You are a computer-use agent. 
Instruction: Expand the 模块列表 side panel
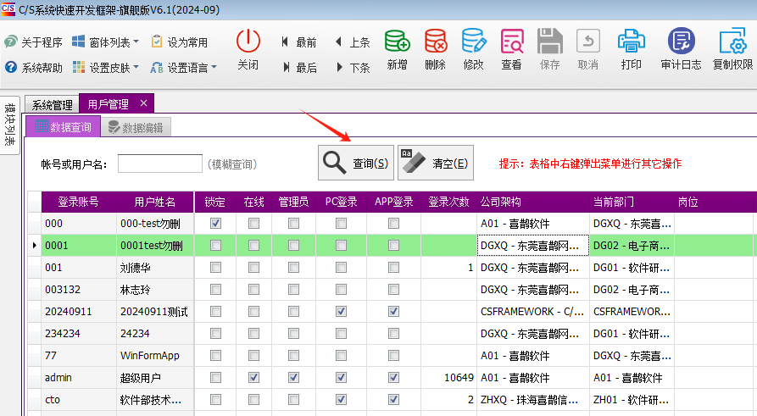click(9, 125)
